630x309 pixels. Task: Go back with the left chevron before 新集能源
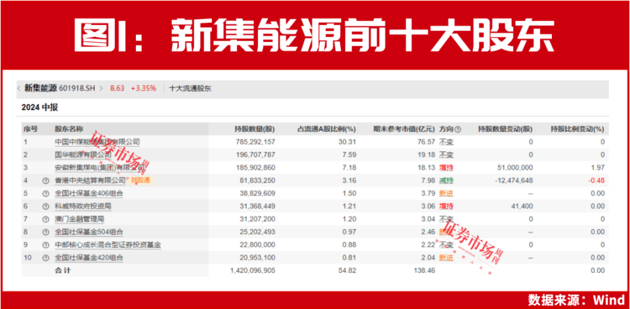(19, 89)
